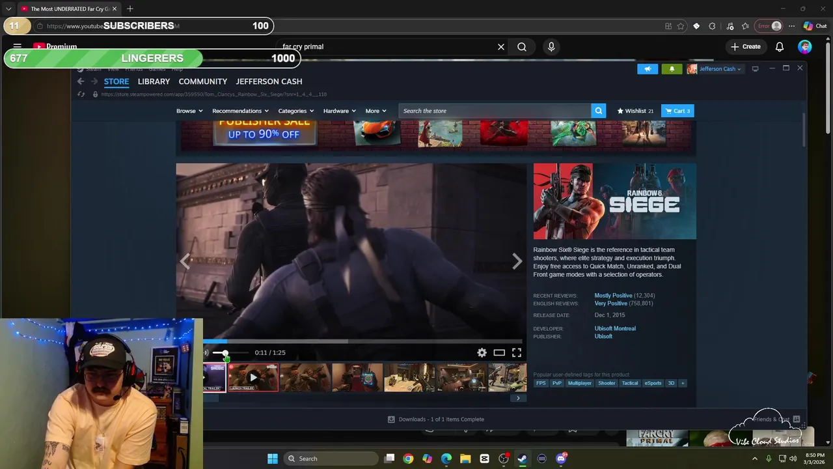This screenshot has height=469, width=833.
Task: Clear YouTube search box with X
Action: coord(501,47)
